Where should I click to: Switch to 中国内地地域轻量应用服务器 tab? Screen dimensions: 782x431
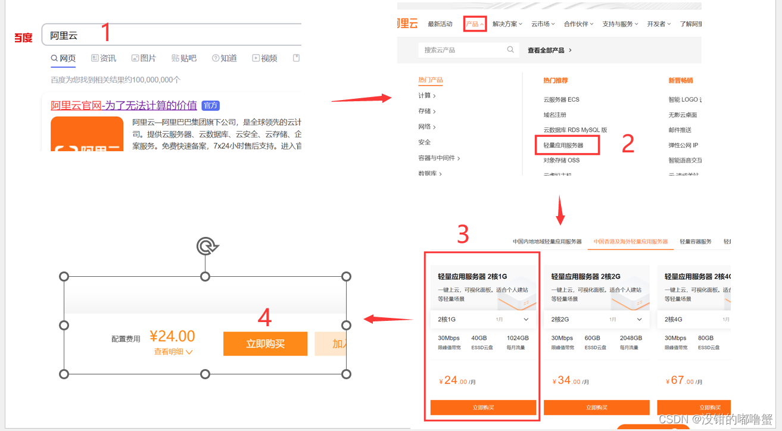pyautogui.click(x=547, y=242)
